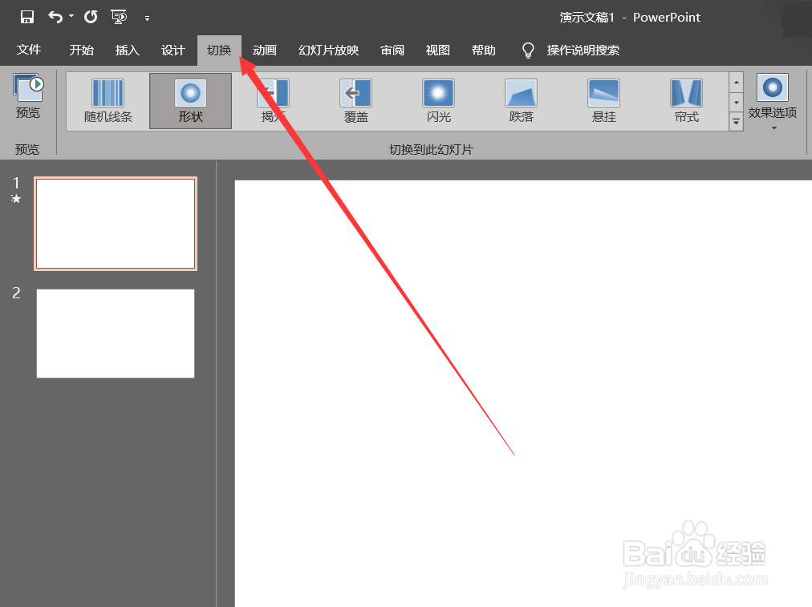The height and width of the screenshot is (607, 812).
Task: Open the 审阅 tab
Action: tap(392, 51)
